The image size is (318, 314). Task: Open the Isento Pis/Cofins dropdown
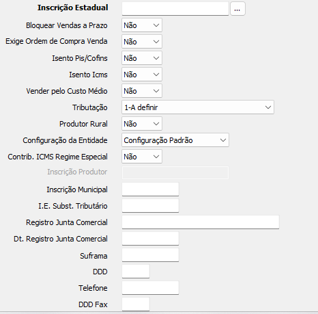click(x=142, y=58)
